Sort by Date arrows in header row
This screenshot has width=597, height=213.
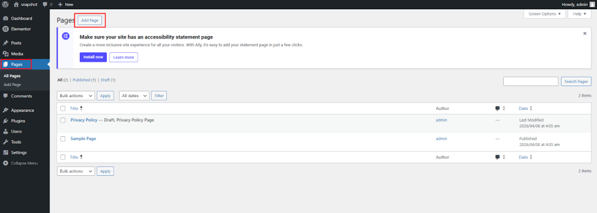pyautogui.click(x=531, y=108)
